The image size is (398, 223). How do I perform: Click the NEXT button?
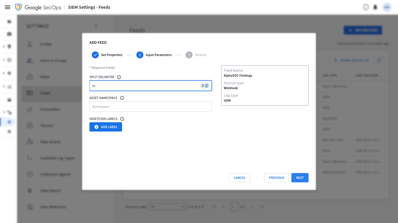pyautogui.click(x=300, y=177)
